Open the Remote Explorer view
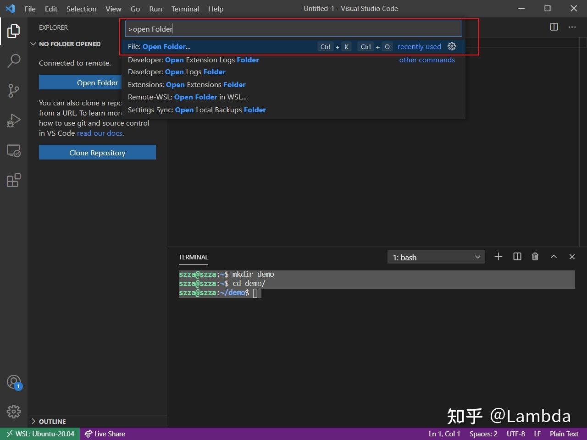587x440 pixels. [13, 150]
